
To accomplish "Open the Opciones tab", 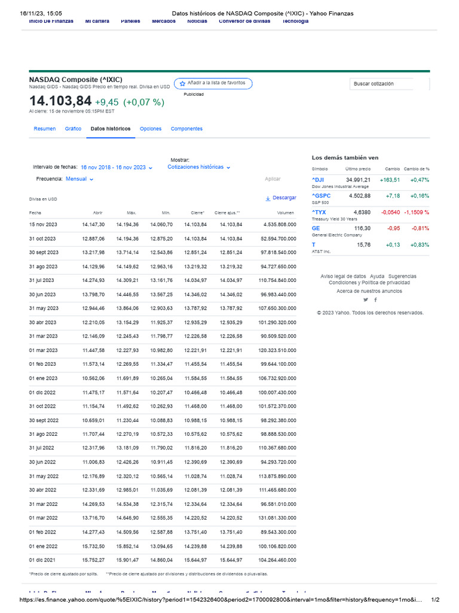I will (151, 129).
